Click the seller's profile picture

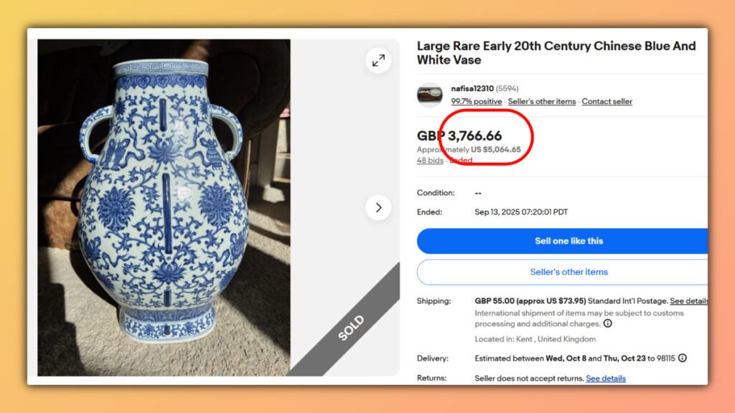point(430,95)
